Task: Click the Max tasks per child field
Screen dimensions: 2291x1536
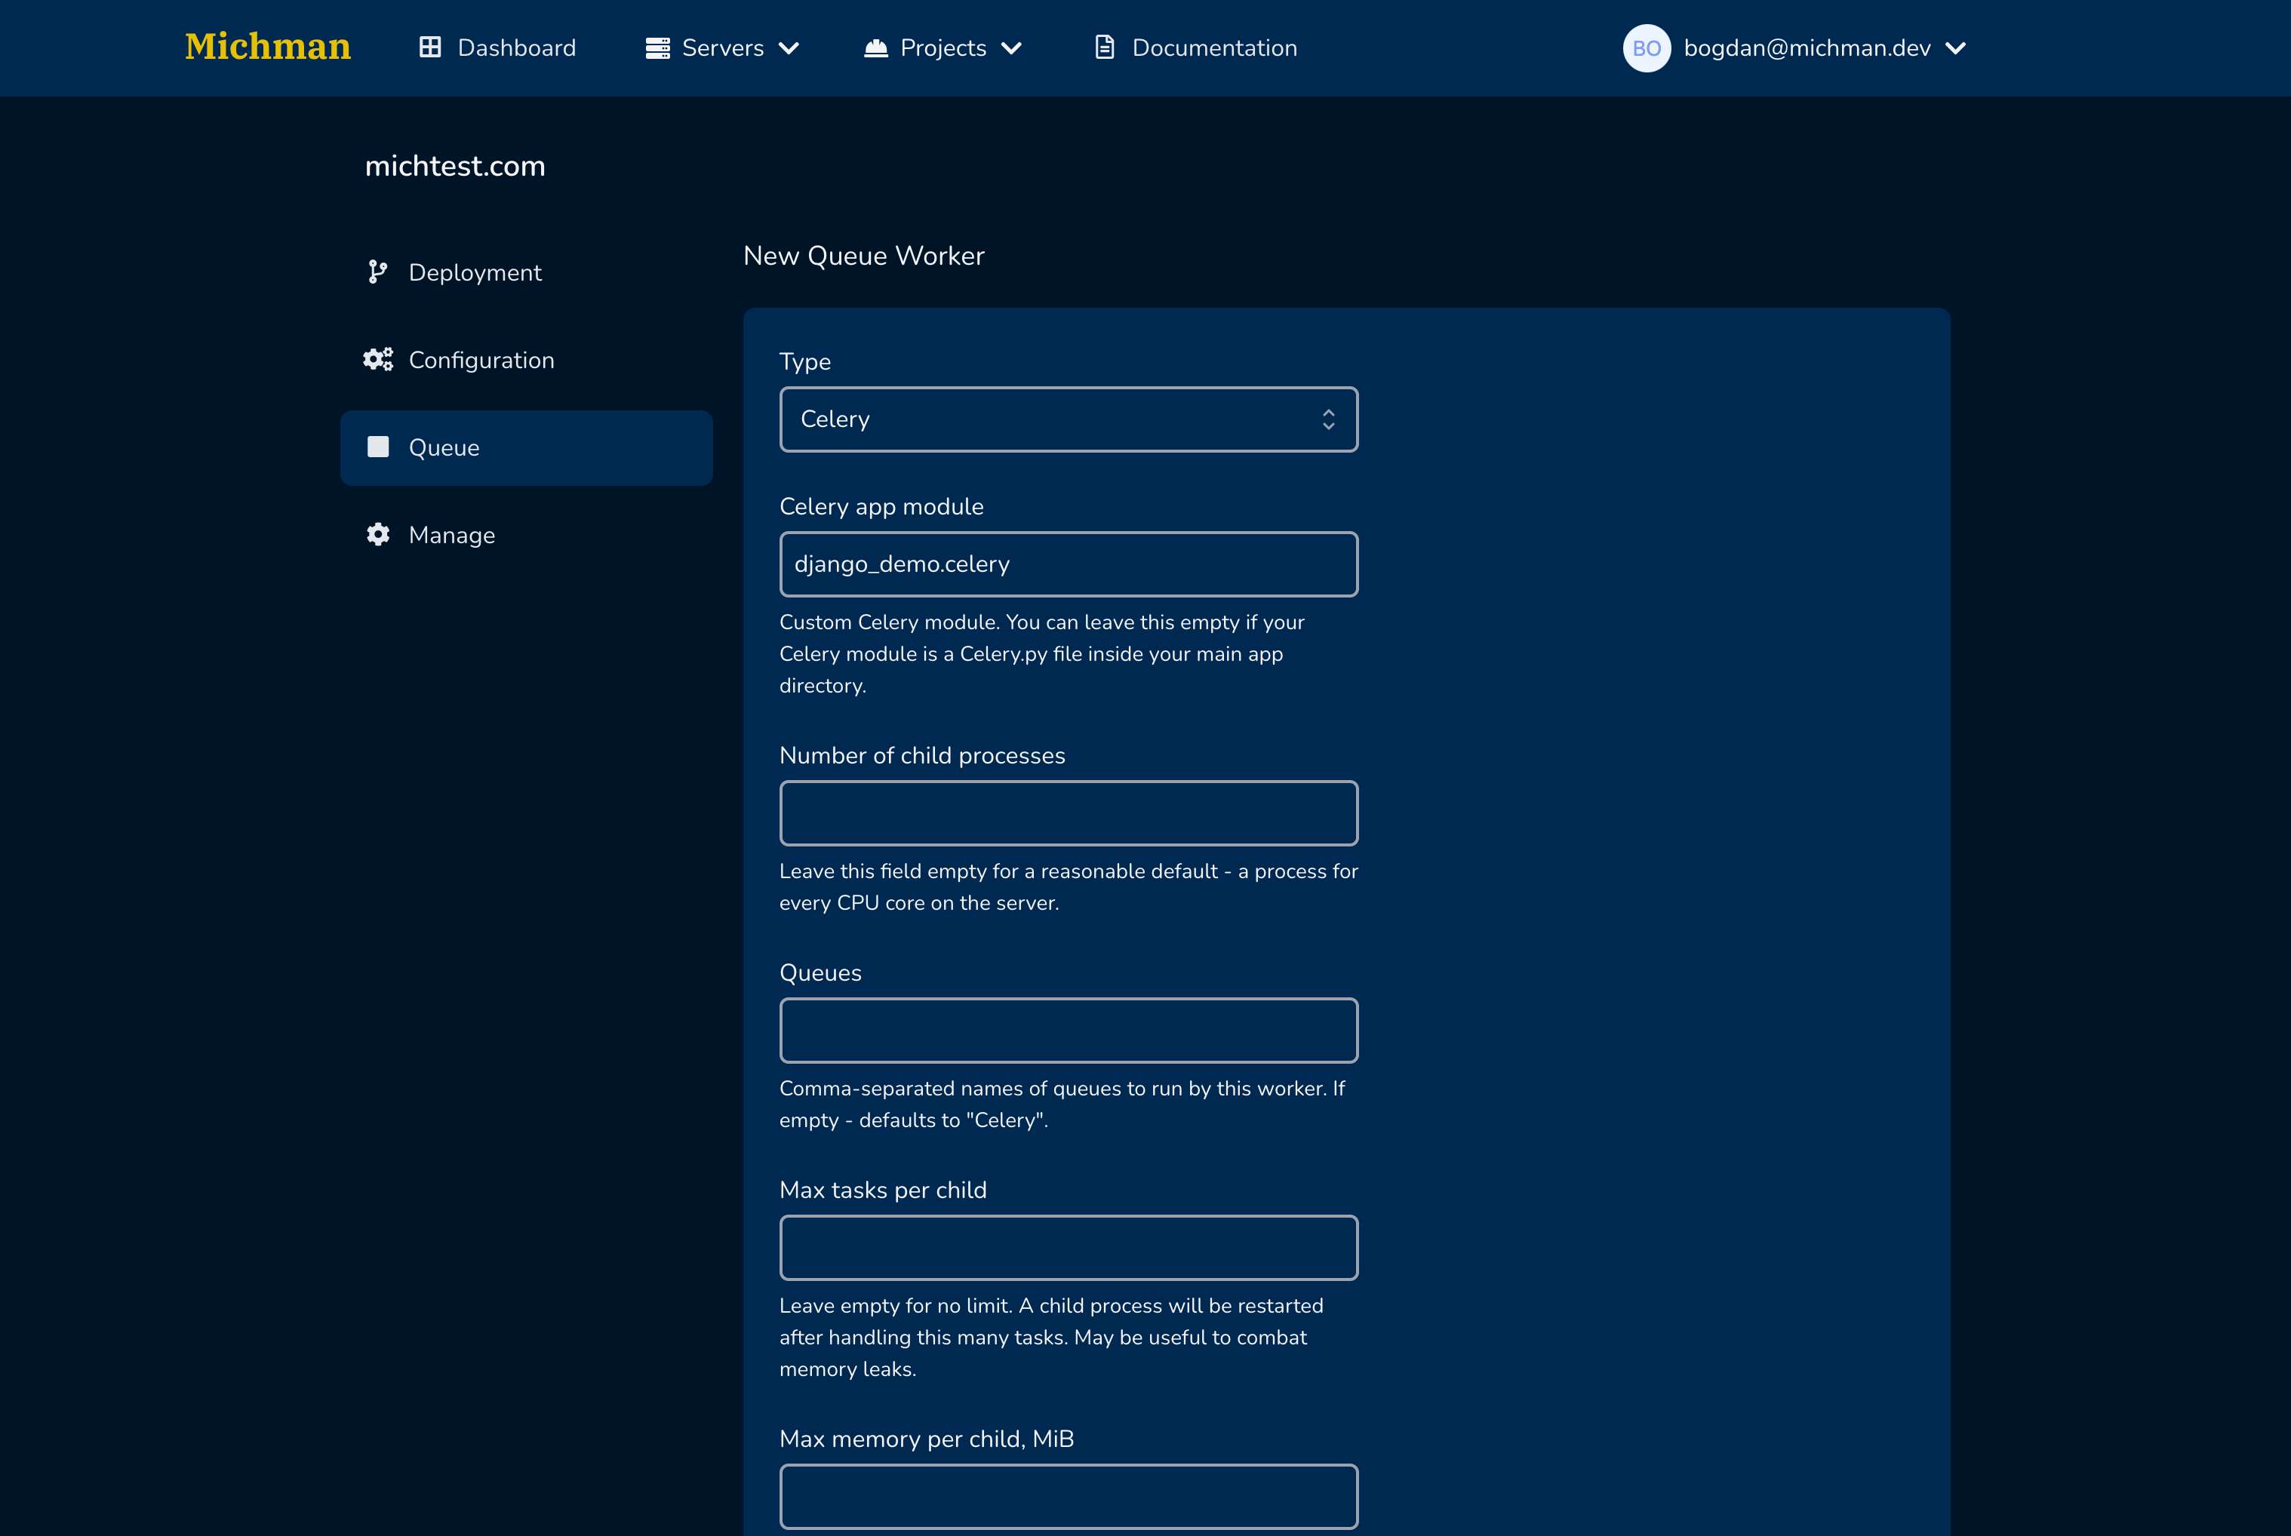Action: point(1068,1248)
